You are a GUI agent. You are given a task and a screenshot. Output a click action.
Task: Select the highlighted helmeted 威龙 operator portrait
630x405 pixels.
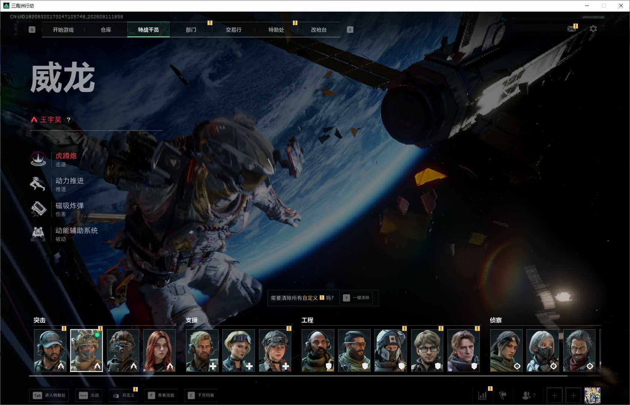coord(87,350)
